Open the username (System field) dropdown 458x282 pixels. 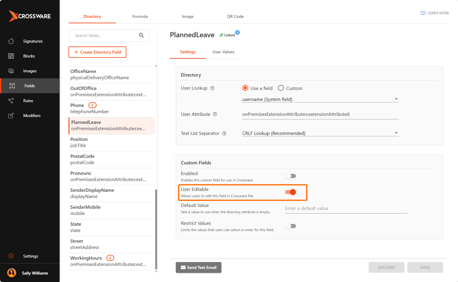[x=320, y=99]
